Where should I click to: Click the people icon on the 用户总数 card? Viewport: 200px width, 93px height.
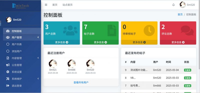pyautogui.click(x=70, y=30)
